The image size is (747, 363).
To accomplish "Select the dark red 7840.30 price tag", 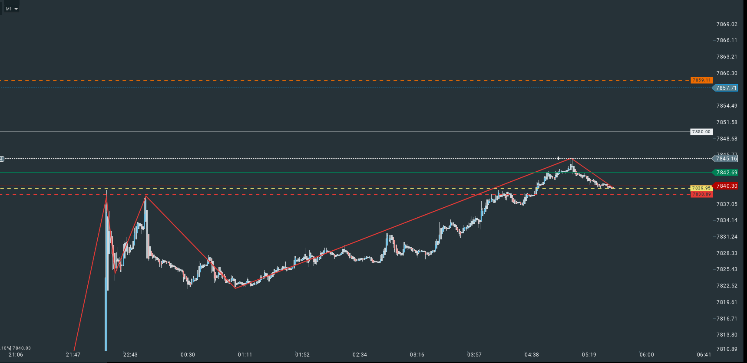I will (x=726, y=186).
